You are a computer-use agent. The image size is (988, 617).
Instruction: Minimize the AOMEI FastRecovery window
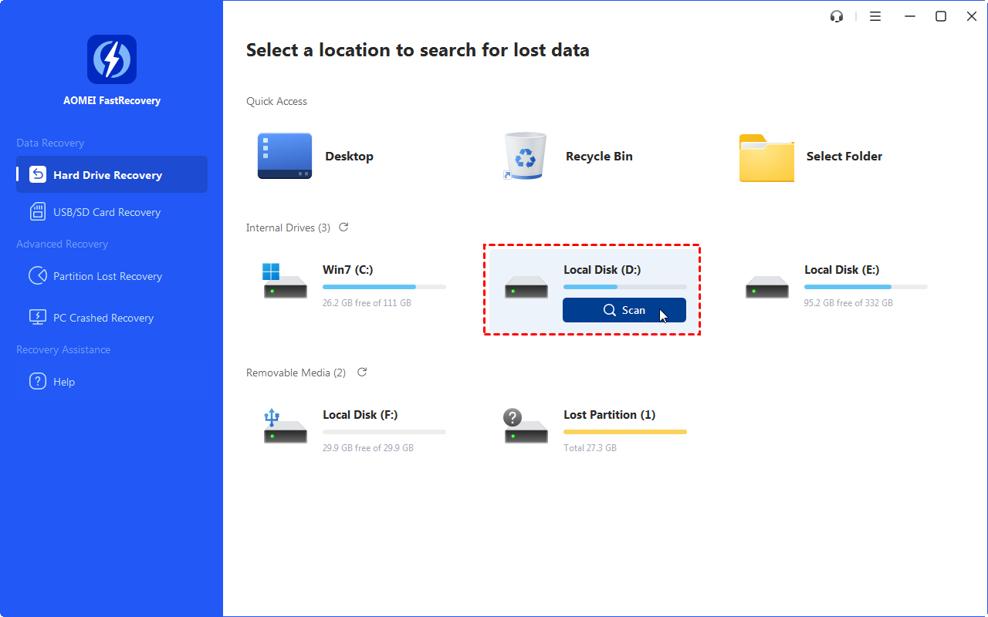pos(910,16)
